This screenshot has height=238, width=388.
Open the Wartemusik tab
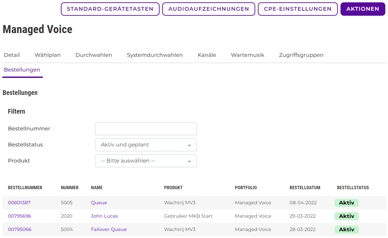pos(248,55)
